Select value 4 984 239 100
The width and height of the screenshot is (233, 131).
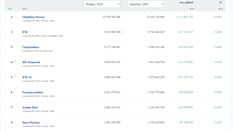point(156,47)
